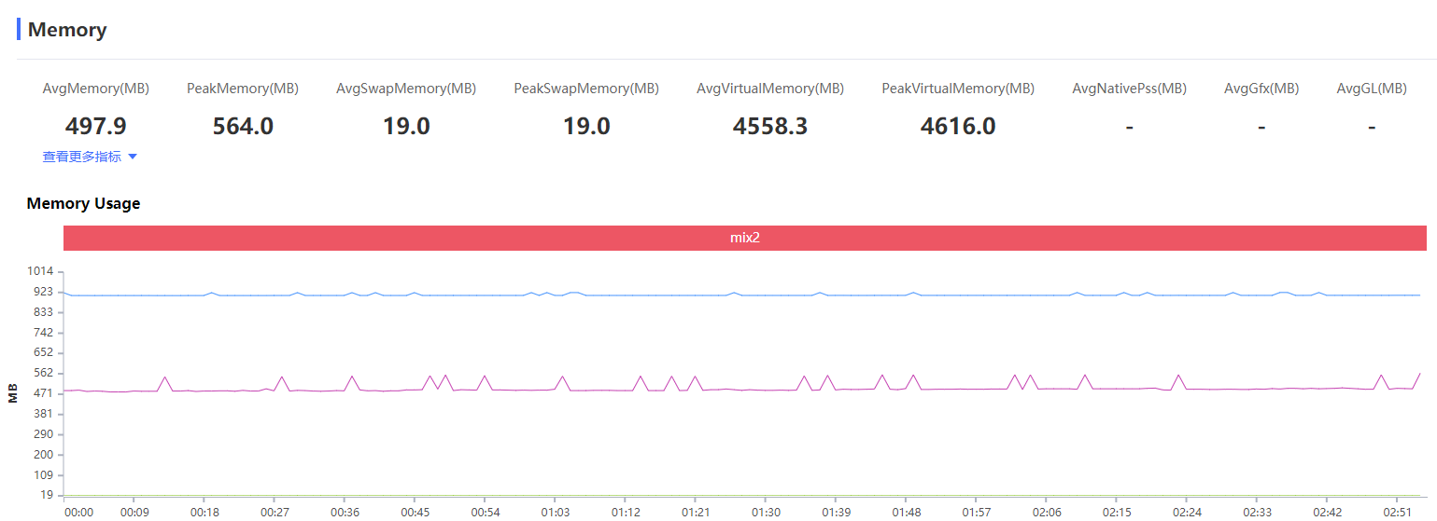Image resolution: width=1437 pixels, height=521 pixels.
Task: Expand the 查看更多指标 dropdown arrow
Action: [x=133, y=158]
